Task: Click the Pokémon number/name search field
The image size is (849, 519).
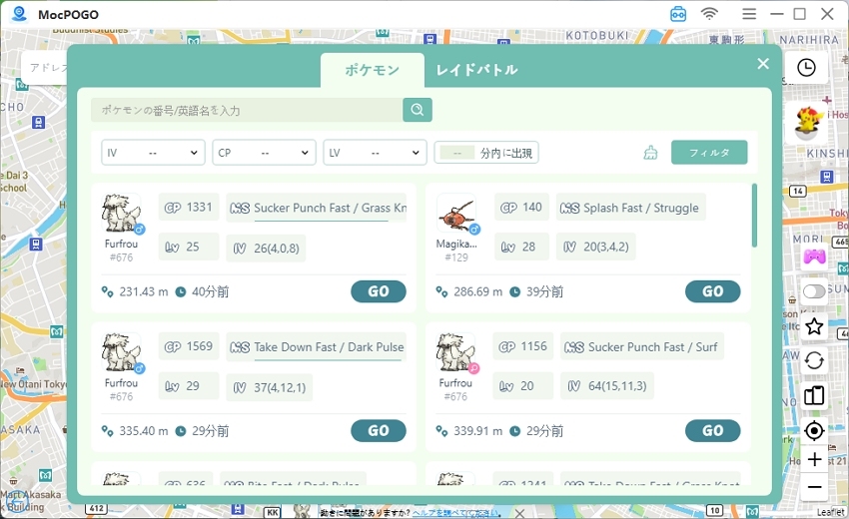Action: [x=247, y=110]
